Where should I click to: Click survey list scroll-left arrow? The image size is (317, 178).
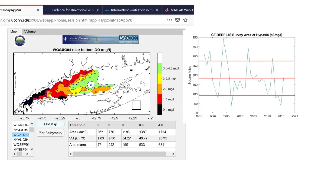[x=15, y=154]
